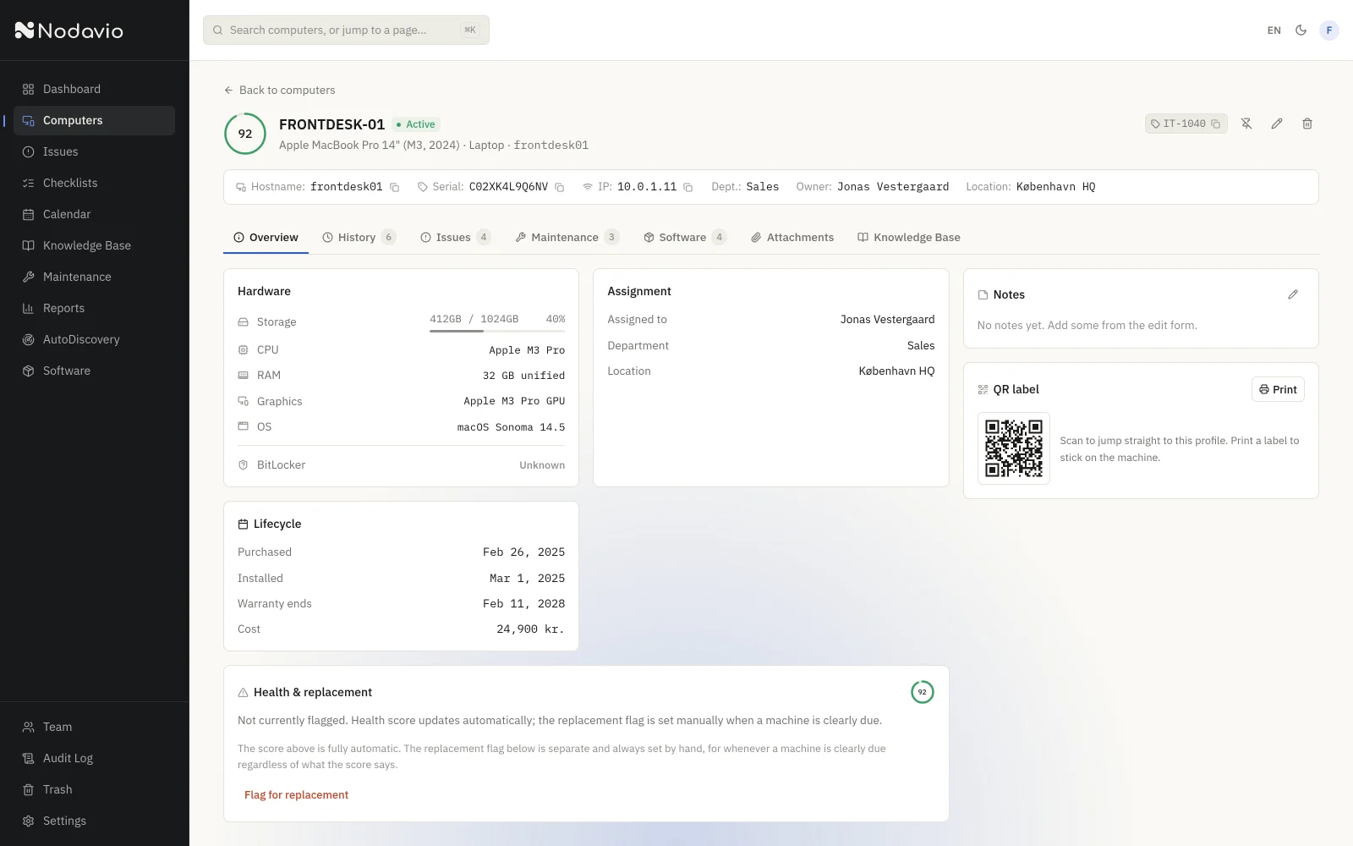Open the Calendar page

[94, 214]
